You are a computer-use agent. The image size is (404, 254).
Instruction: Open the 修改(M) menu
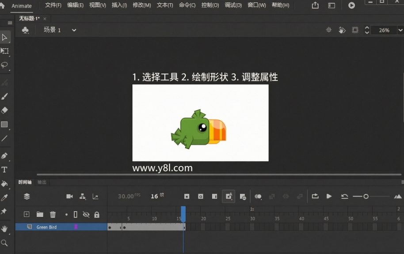click(142, 5)
